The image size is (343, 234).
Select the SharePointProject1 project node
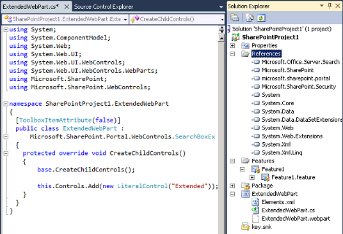pyautogui.click(x=271, y=37)
